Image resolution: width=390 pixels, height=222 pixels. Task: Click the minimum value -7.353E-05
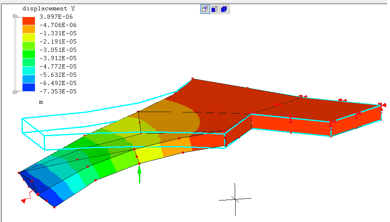click(58, 91)
